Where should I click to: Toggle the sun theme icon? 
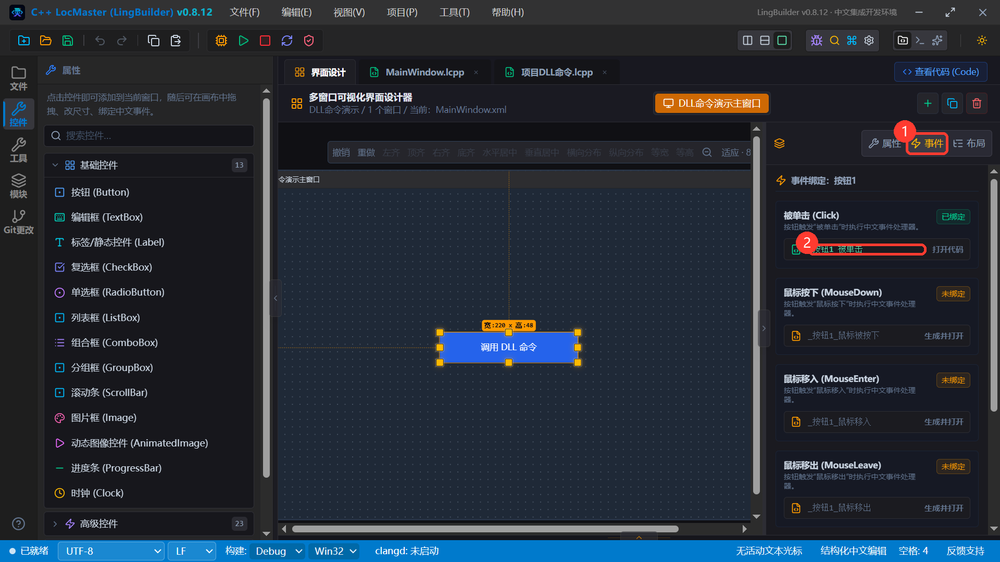point(982,41)
